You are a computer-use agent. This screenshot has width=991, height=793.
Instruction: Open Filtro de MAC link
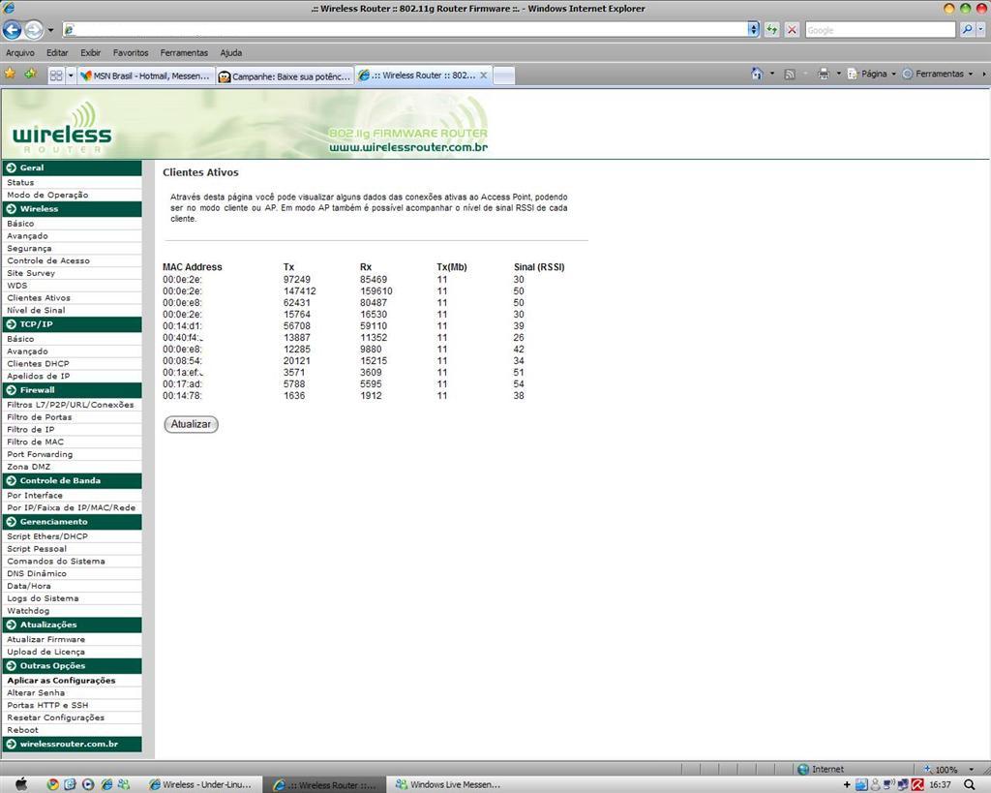click(36, 442)
